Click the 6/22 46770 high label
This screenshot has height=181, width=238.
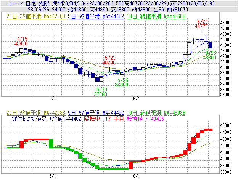(201, 24)
